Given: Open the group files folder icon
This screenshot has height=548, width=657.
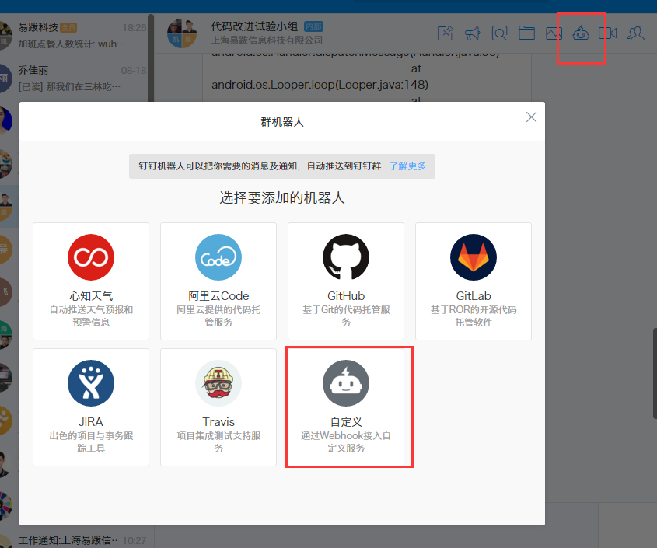Looking at the screenshot, I should point(526,33).
